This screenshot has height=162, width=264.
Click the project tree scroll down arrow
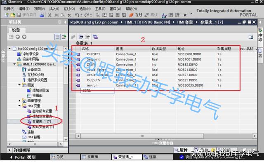coord(66,139)
